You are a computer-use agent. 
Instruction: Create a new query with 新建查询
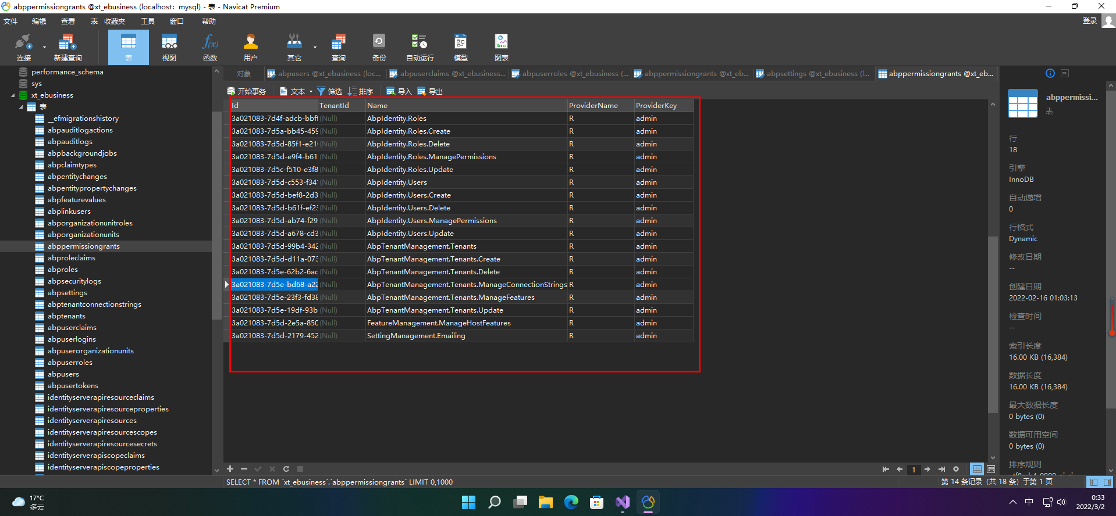coord(67,47)
